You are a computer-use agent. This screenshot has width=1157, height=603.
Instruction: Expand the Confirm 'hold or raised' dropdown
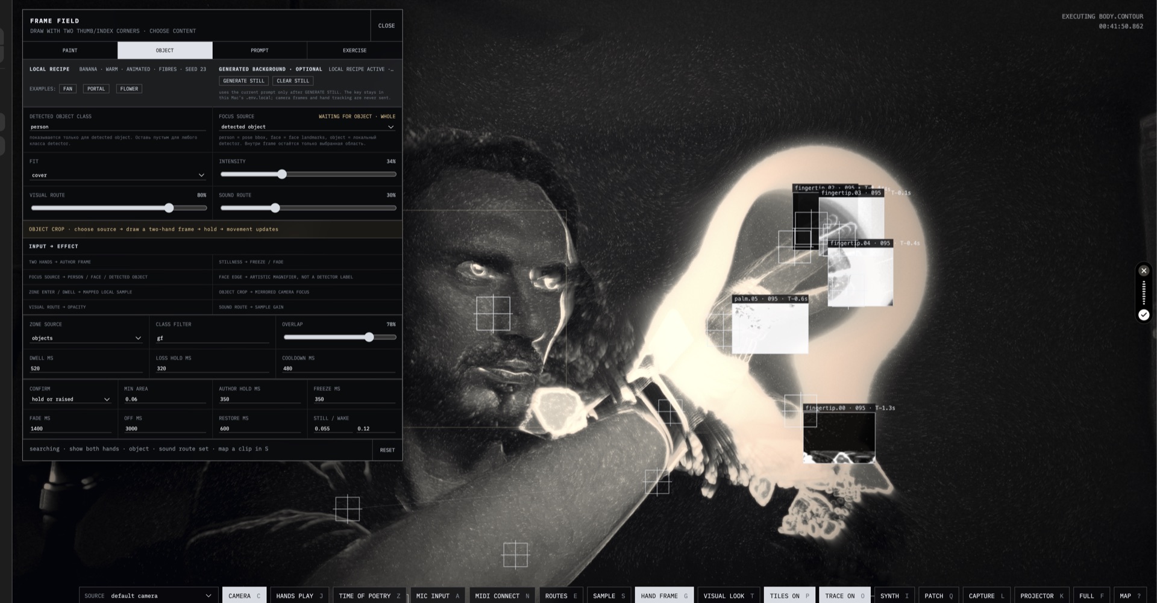click(71, 399)
